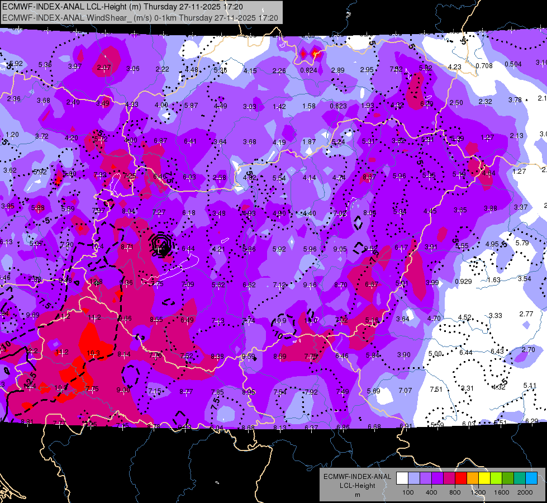Click the wind shear value "9.59"
Viewport: 547px width, 503px height.
click(248, 357)
